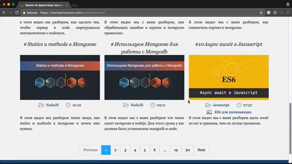
Task: Click the tab favicon for monsterlessons
Action: point(22,5)
